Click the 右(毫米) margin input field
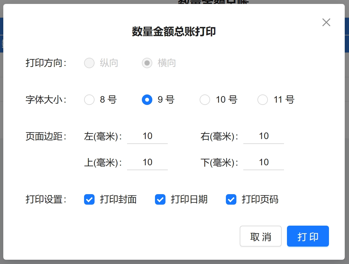The image size is (349, 264). pos(264,136)
